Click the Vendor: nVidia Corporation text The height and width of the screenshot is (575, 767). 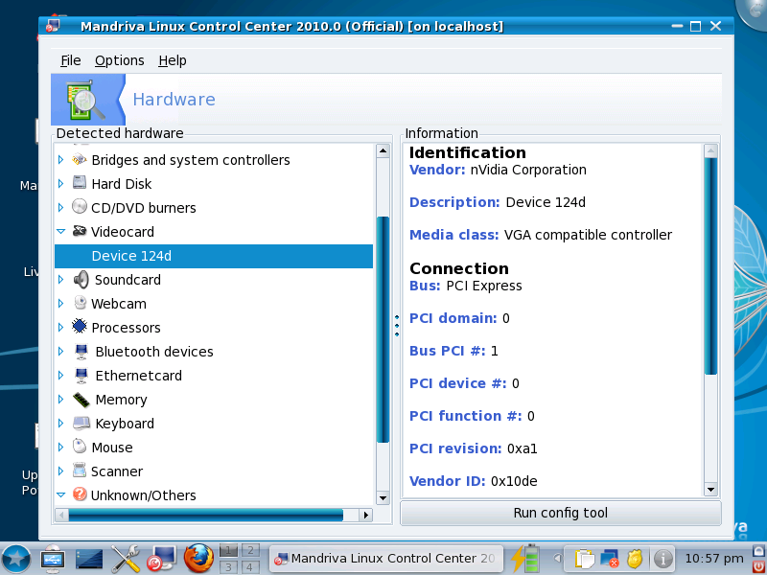point(498,170)
